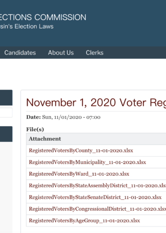This screenshot has width=166, height=233.
Task: Click the Election Laws tagline text
Action: (x=27, y=26)
